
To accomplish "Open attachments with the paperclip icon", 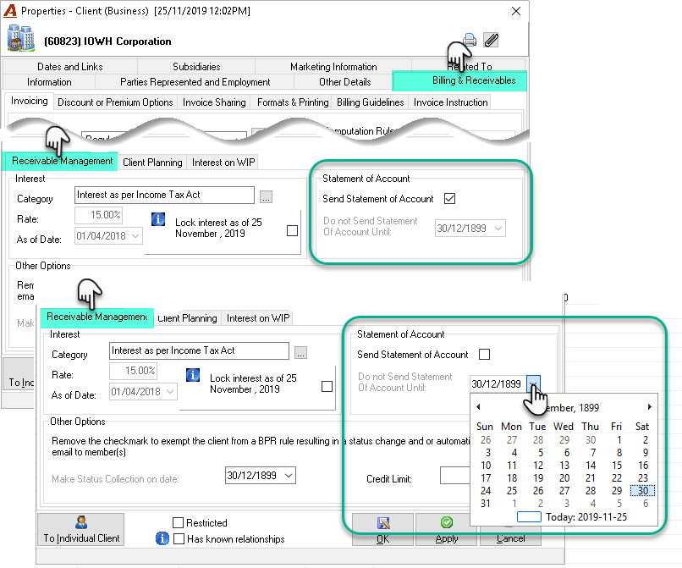I will click(x=491, y=40).
